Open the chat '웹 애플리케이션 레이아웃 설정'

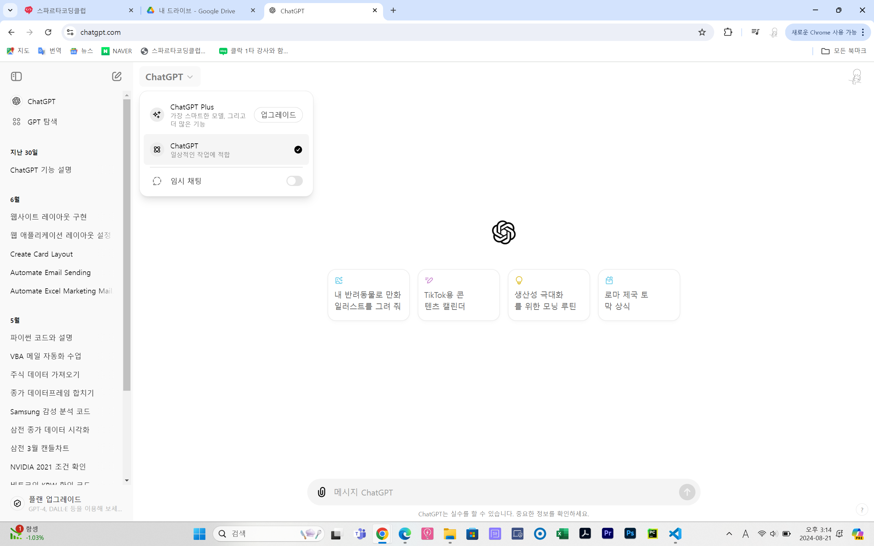point(61,235)
